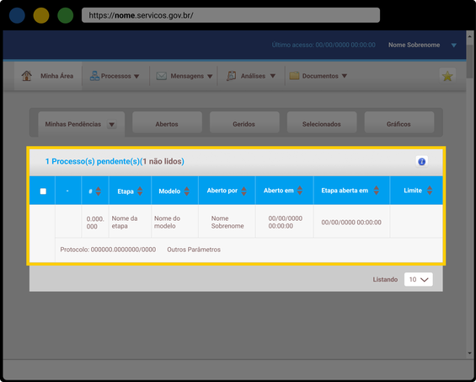Click the house icon beside Minha Área
Viewport: 476px width, 382px height.
(27, 76)
